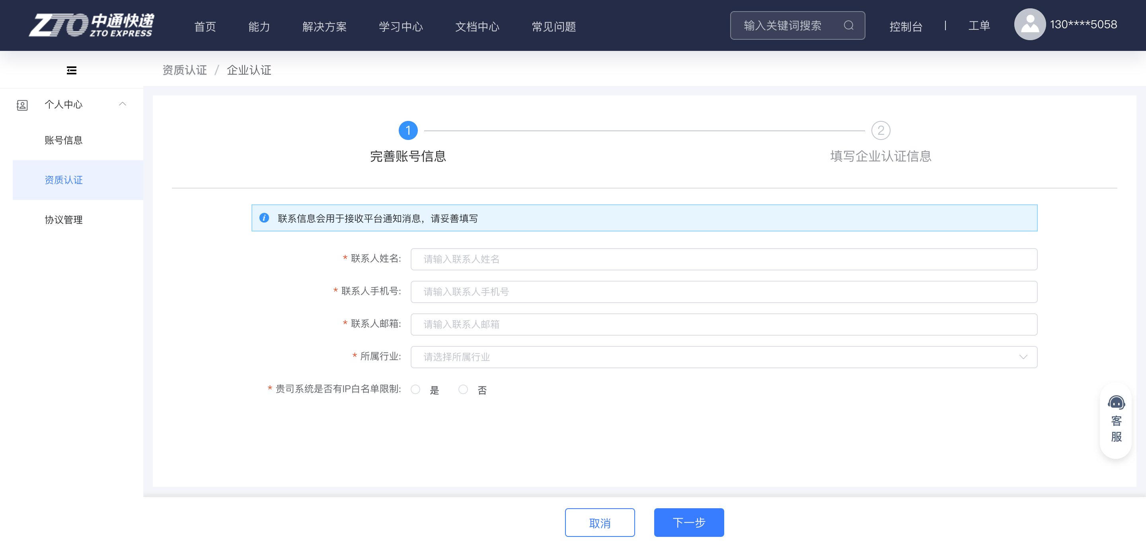Click the ZTO Express logo
1146x548 pixels.
[91, 25]
